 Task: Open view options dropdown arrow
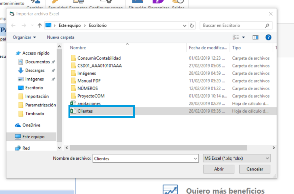[x=243, y=37]
